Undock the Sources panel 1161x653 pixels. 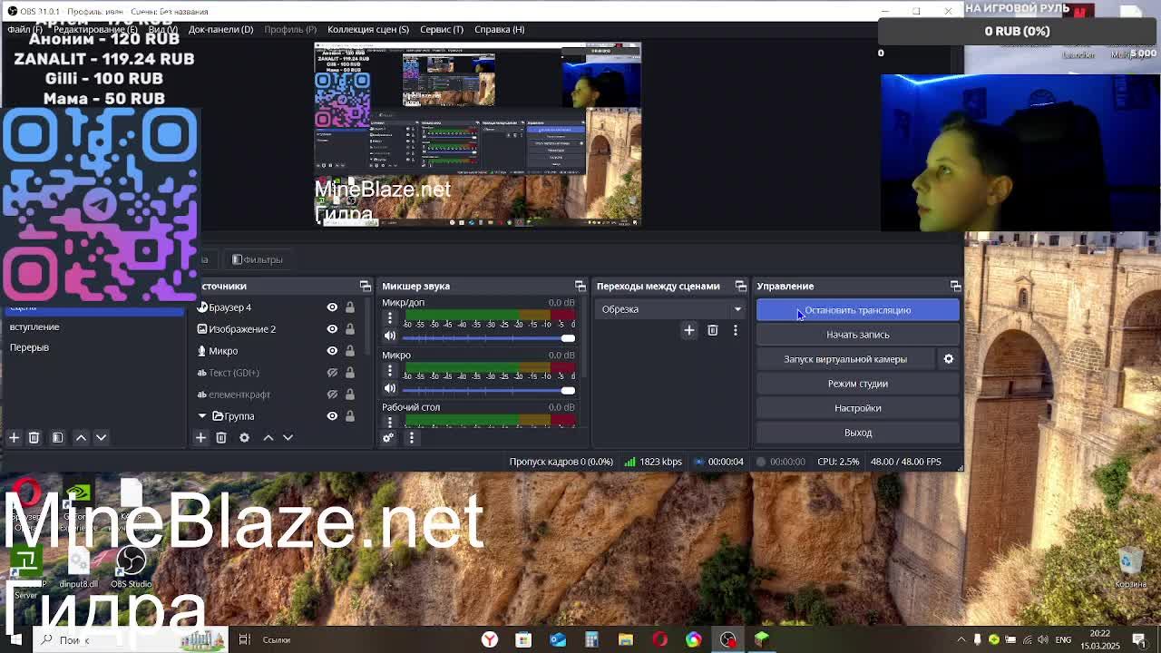[365, 286]
